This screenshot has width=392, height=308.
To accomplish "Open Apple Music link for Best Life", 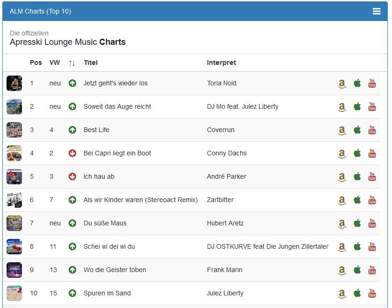I will 357,130.
